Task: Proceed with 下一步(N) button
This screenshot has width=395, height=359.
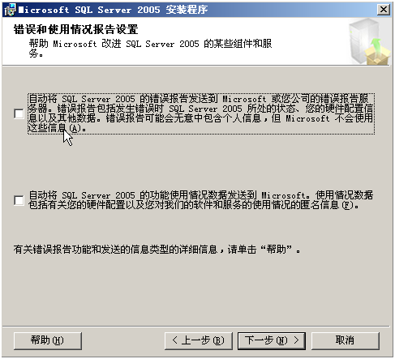Action: [272, 340]
